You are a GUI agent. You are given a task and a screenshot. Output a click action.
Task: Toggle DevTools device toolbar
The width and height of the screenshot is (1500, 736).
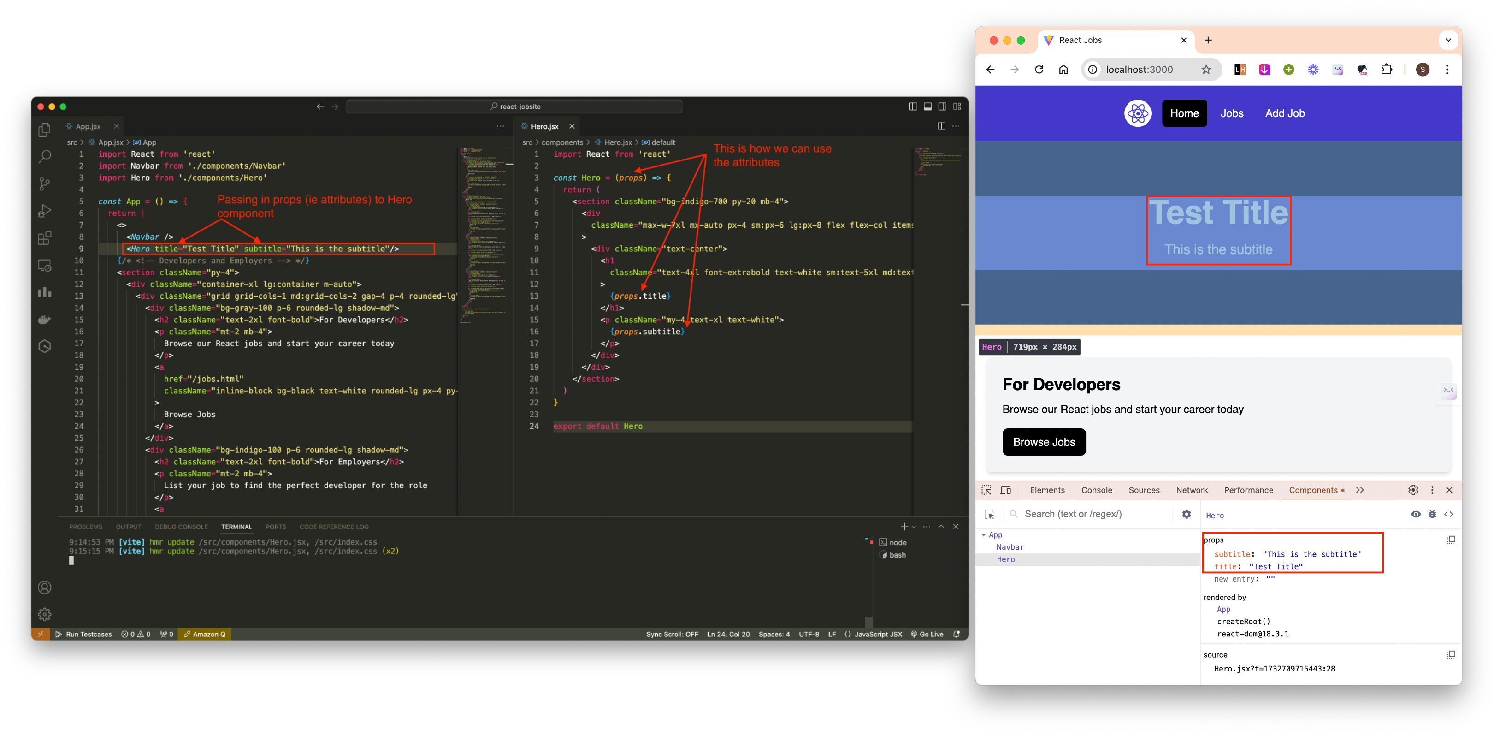coord(1006,490)
